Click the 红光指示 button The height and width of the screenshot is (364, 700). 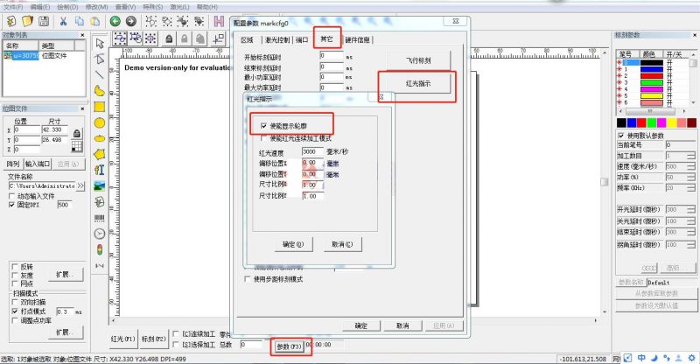click(x=418, y=83)
